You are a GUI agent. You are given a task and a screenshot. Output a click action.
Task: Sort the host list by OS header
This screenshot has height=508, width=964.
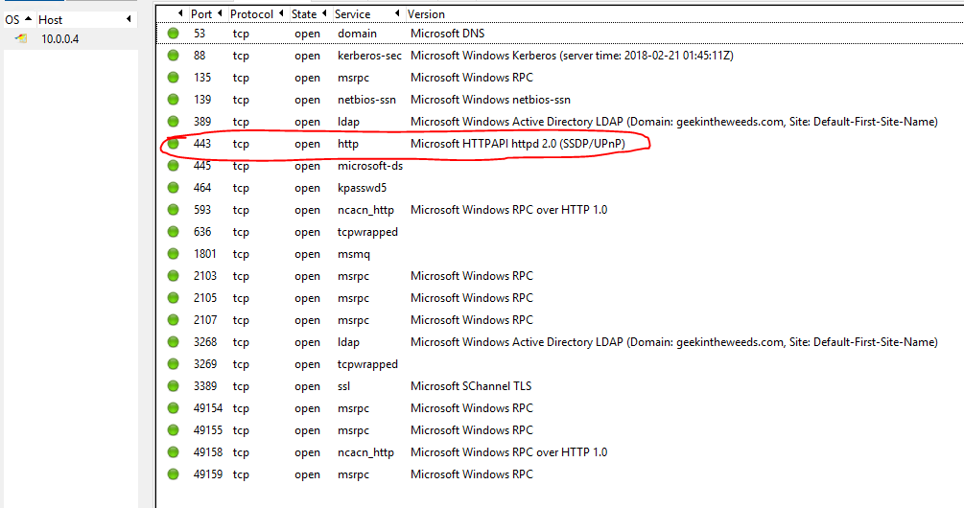tap(12, 19)
